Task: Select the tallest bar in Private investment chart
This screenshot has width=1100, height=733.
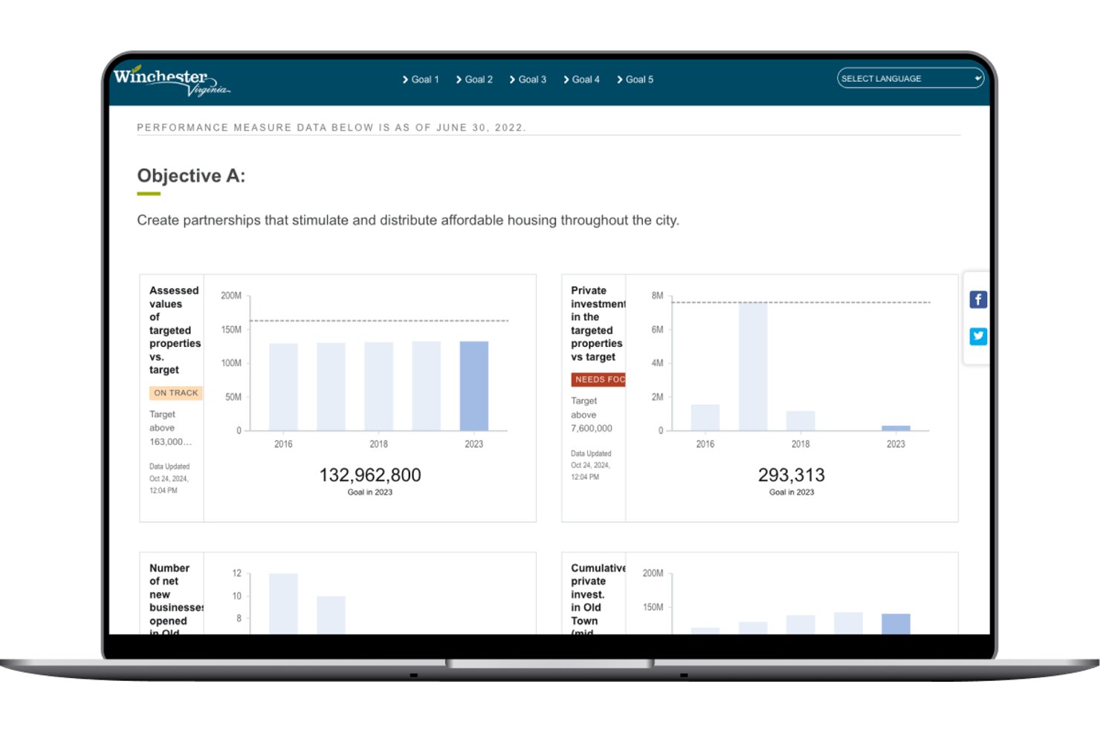Action: 753,366
